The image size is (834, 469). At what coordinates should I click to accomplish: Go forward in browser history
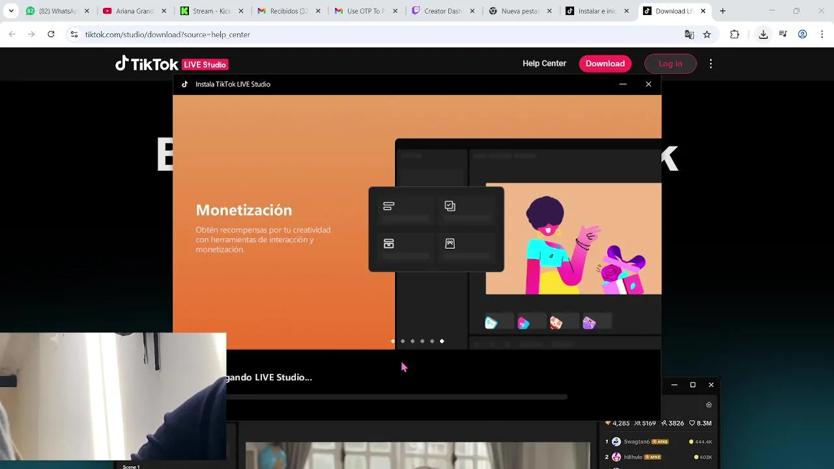point(31,35)
